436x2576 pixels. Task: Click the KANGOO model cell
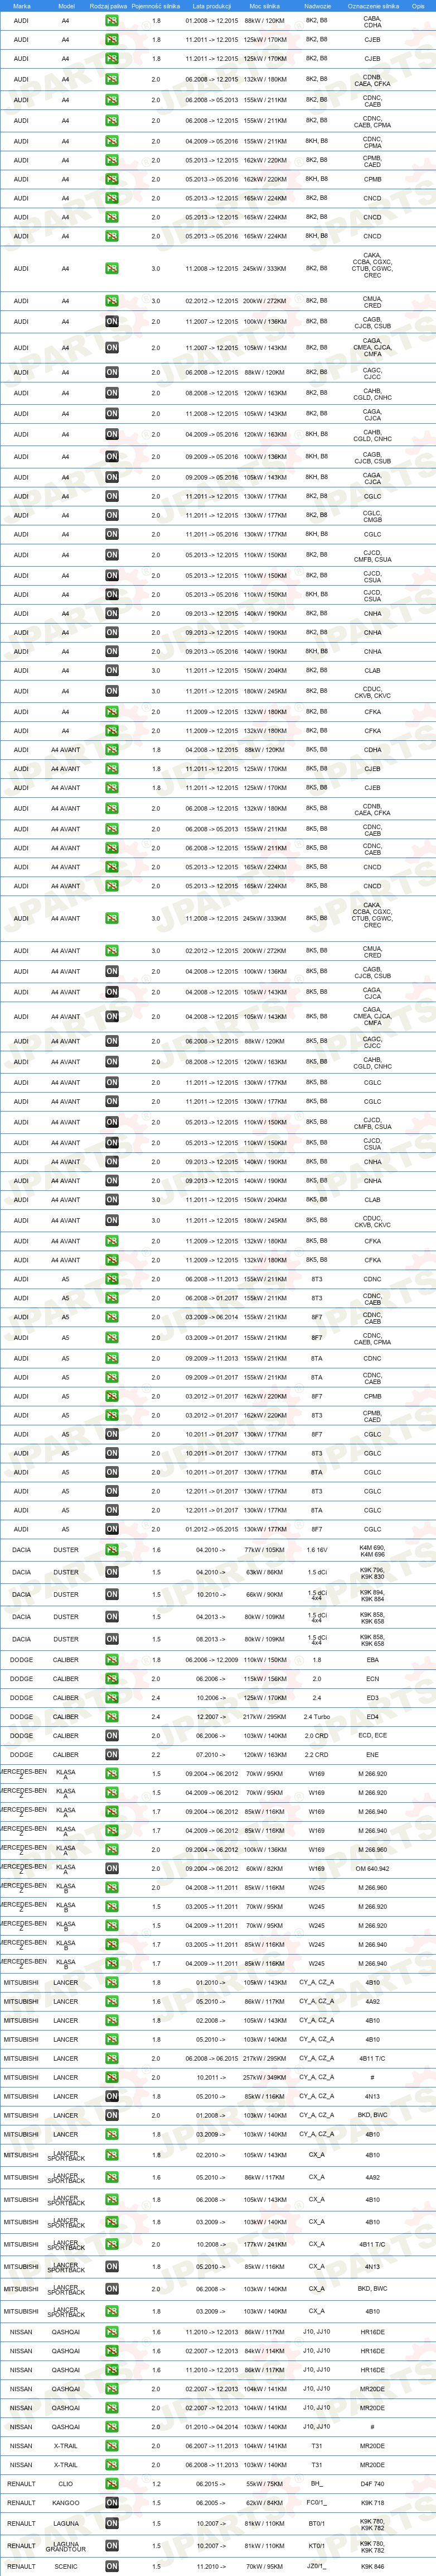tap(66, 2503)
